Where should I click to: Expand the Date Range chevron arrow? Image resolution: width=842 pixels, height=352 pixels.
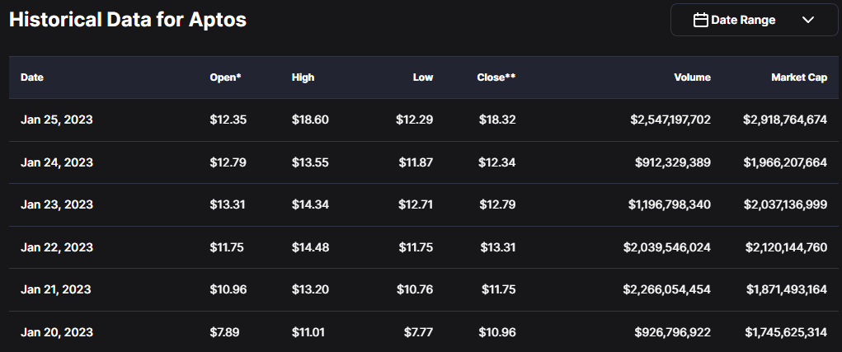pos(807,20)
